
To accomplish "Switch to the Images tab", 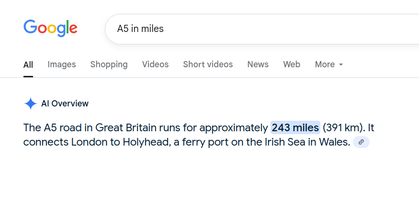I will point(62,64).
